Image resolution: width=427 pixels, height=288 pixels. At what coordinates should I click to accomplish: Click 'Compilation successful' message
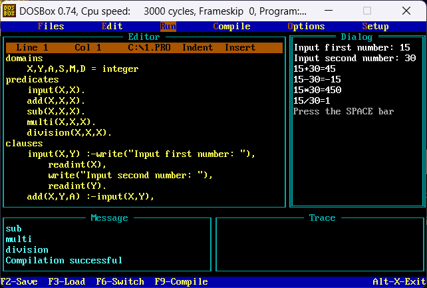(x=64, y=261)
